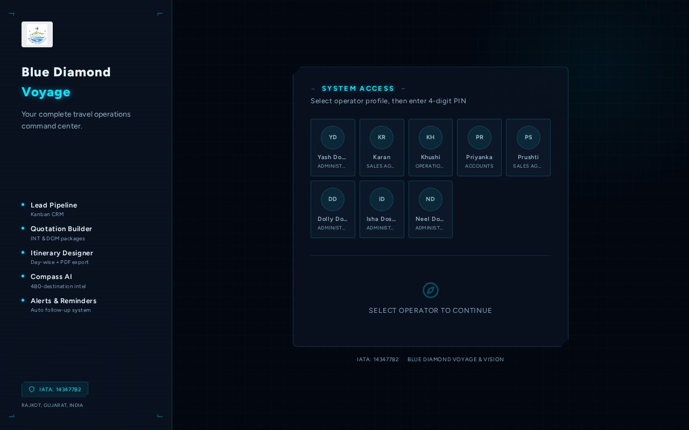
Task: Click the 'Kanban CRM' subtitle
Action: [x=47, y=214]
